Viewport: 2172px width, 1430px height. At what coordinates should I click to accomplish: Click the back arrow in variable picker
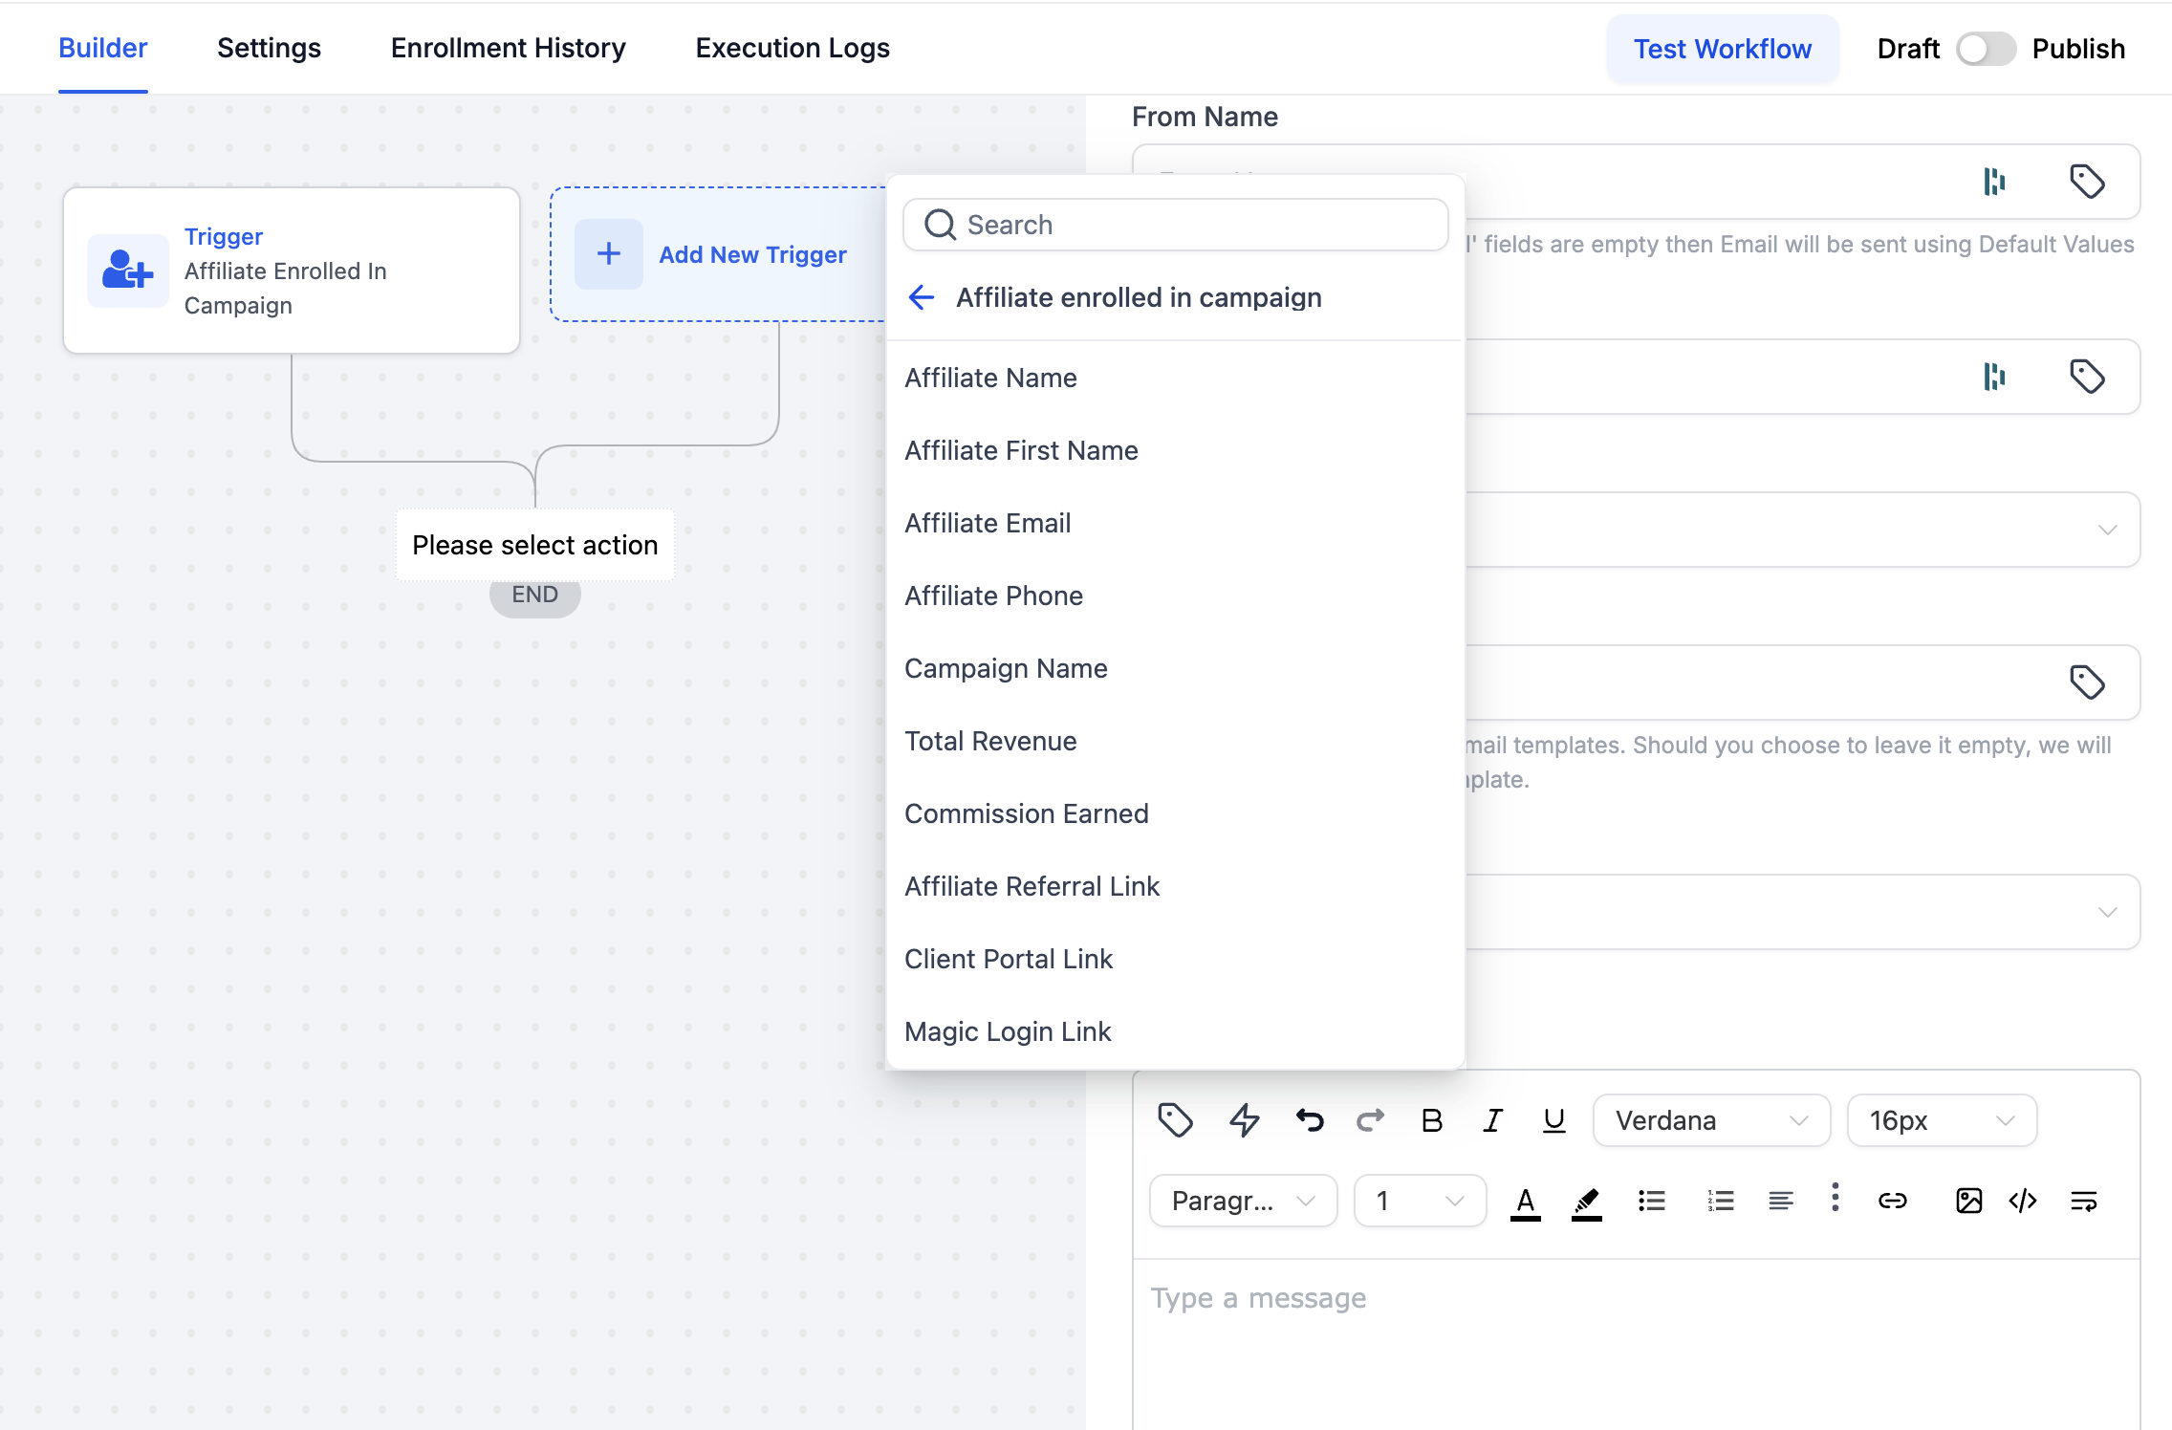[x=921, y=297]
